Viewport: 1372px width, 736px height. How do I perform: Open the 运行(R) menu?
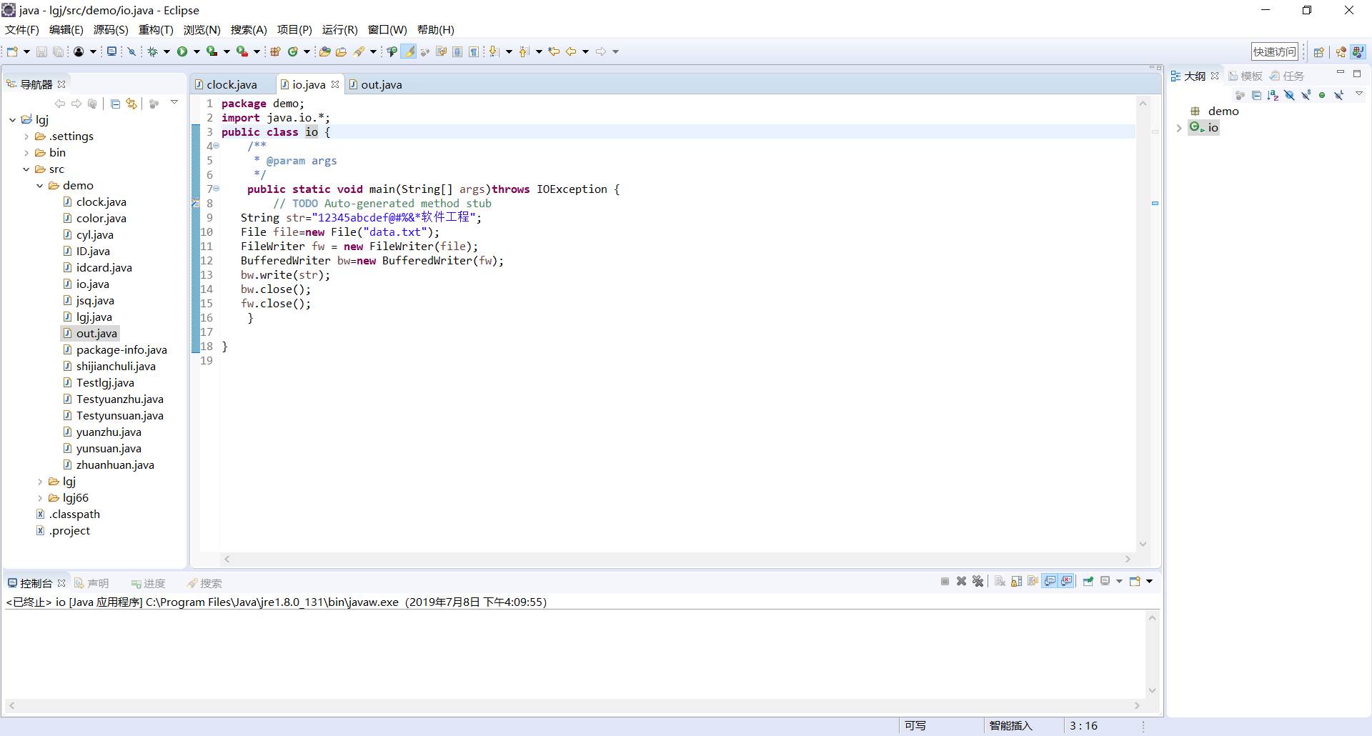(x=339, y=30)
